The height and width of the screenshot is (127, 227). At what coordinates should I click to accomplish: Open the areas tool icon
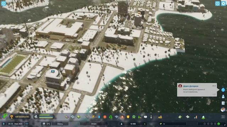[72, 117]
